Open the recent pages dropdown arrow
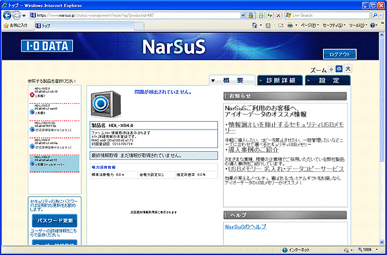Viewport: 387px width, 255px height. point(24,15)
